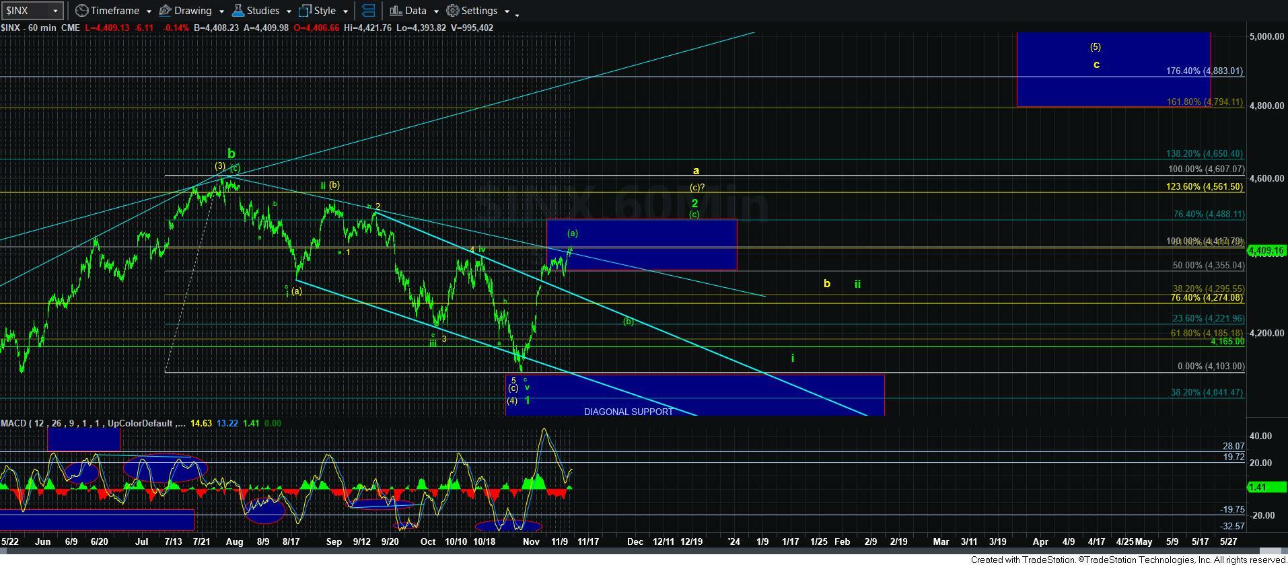This screenshot has height=565, width=1288.
Task: Click the Drawing pencil icon
Action: (165, 11)
